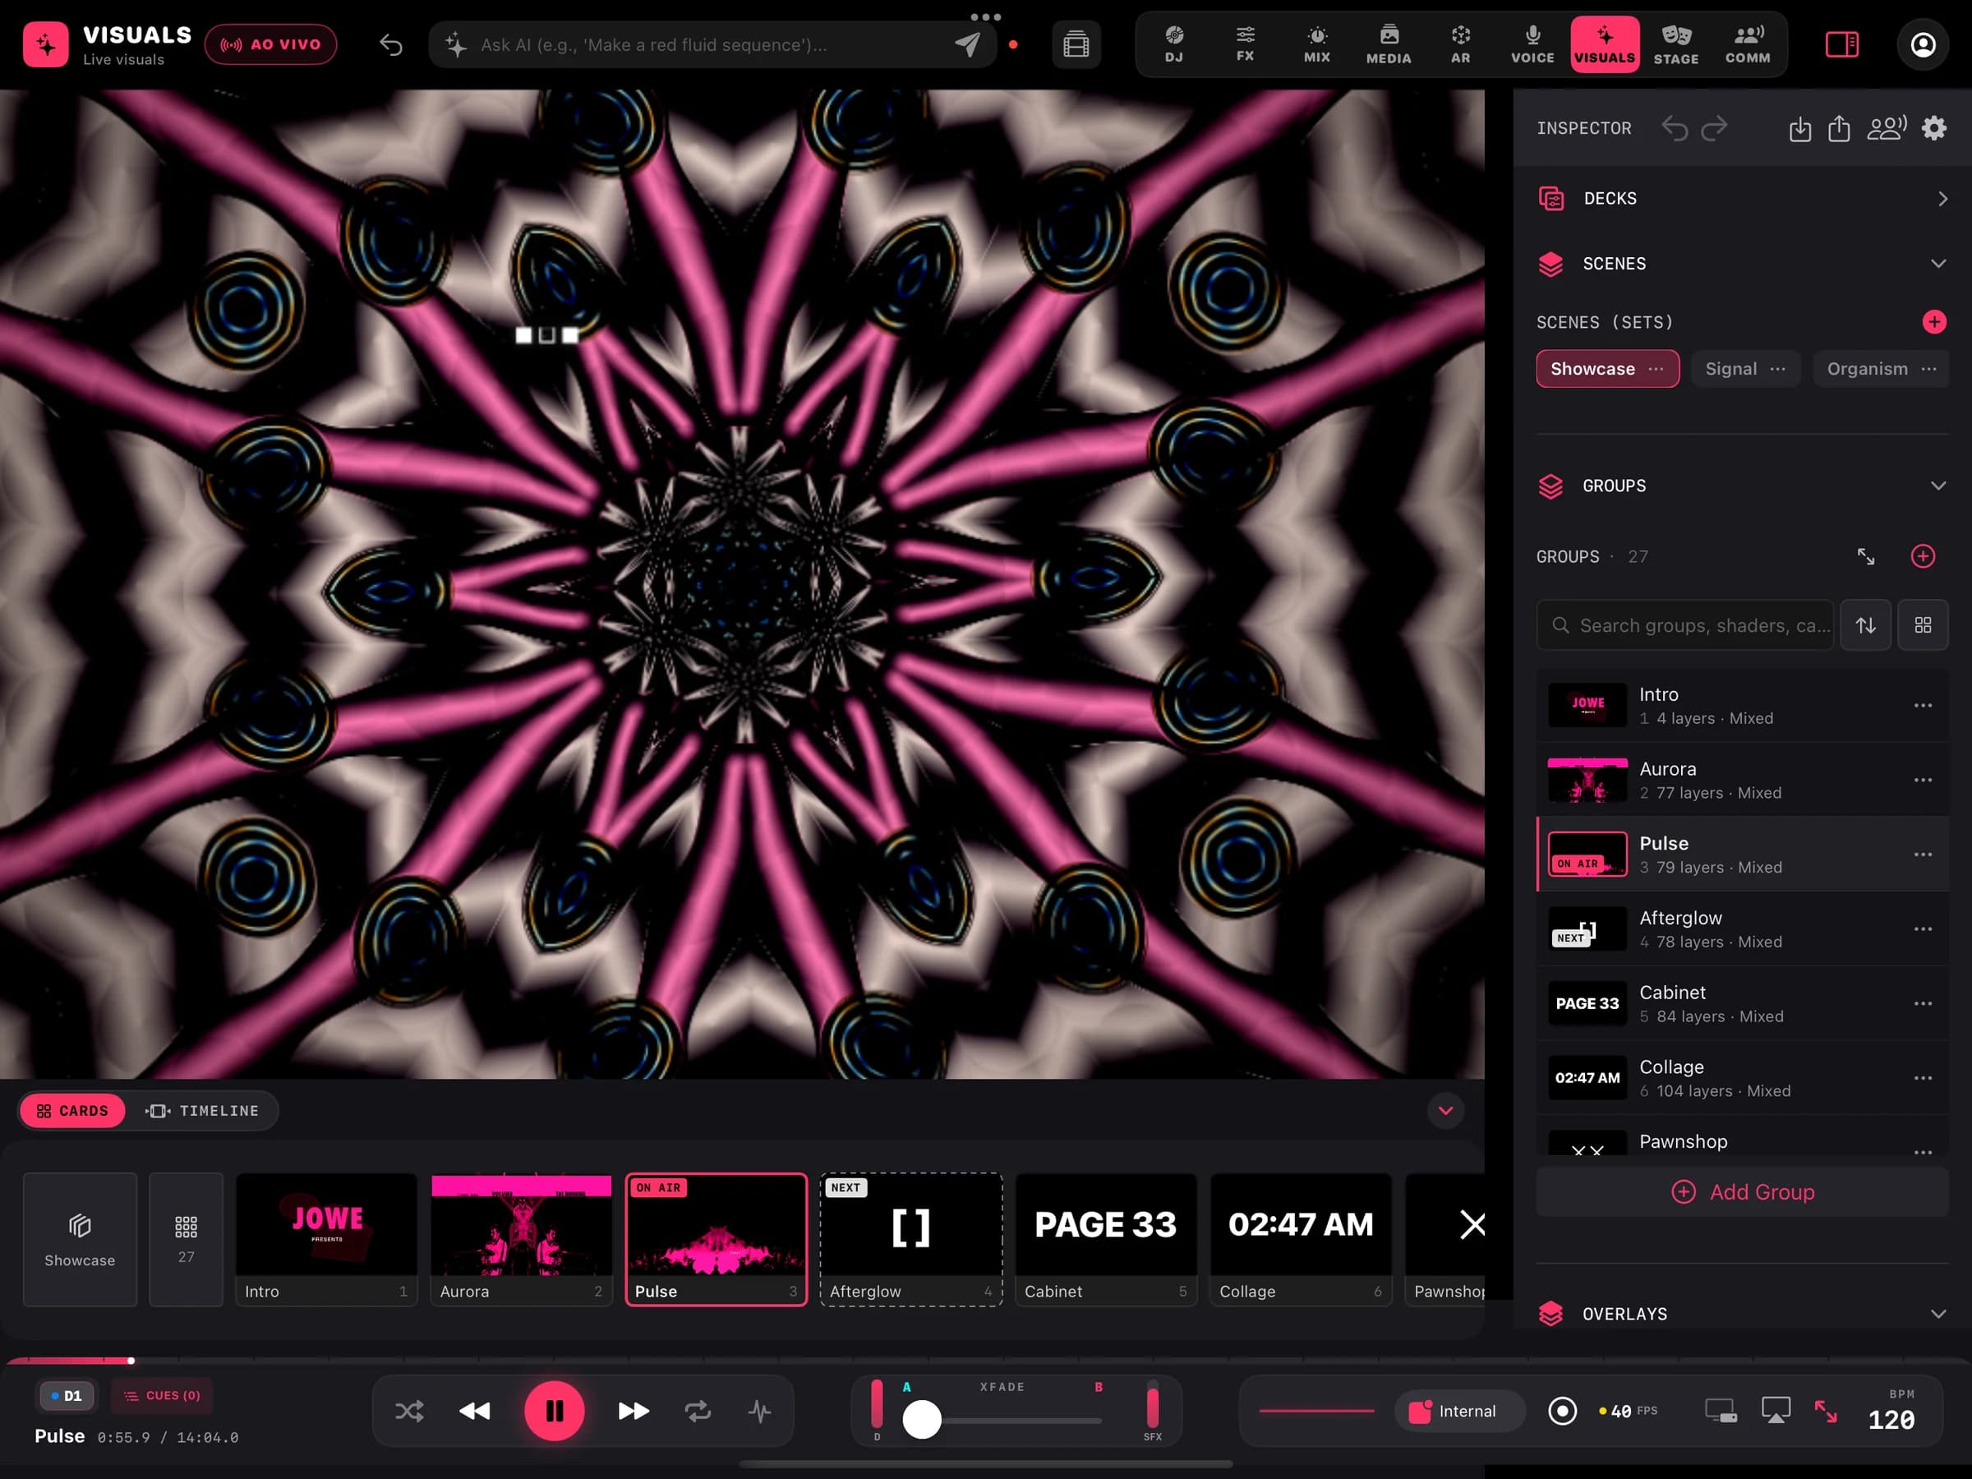Open the CUES (0) list
This screenshot has width=1972, height=1479.
click(162, 1395)
